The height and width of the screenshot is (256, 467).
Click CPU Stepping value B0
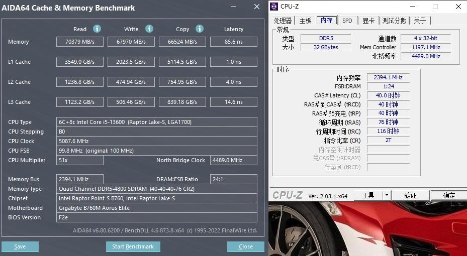157,132
